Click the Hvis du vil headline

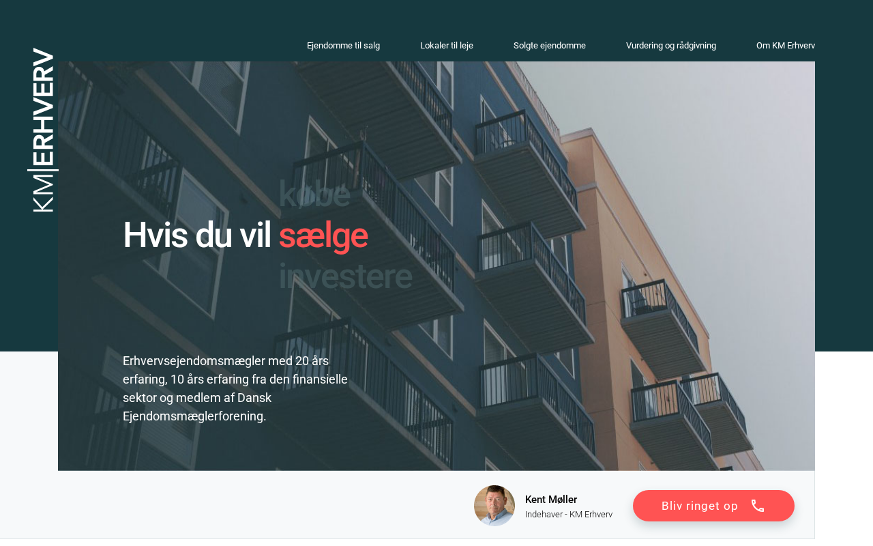pyautogui.click(x=197, y=235)
